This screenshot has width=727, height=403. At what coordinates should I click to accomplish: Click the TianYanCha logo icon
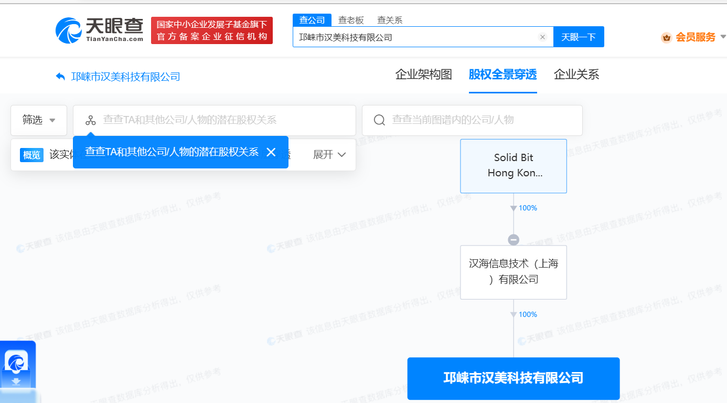pyautogui.click(x=69, y=30)
